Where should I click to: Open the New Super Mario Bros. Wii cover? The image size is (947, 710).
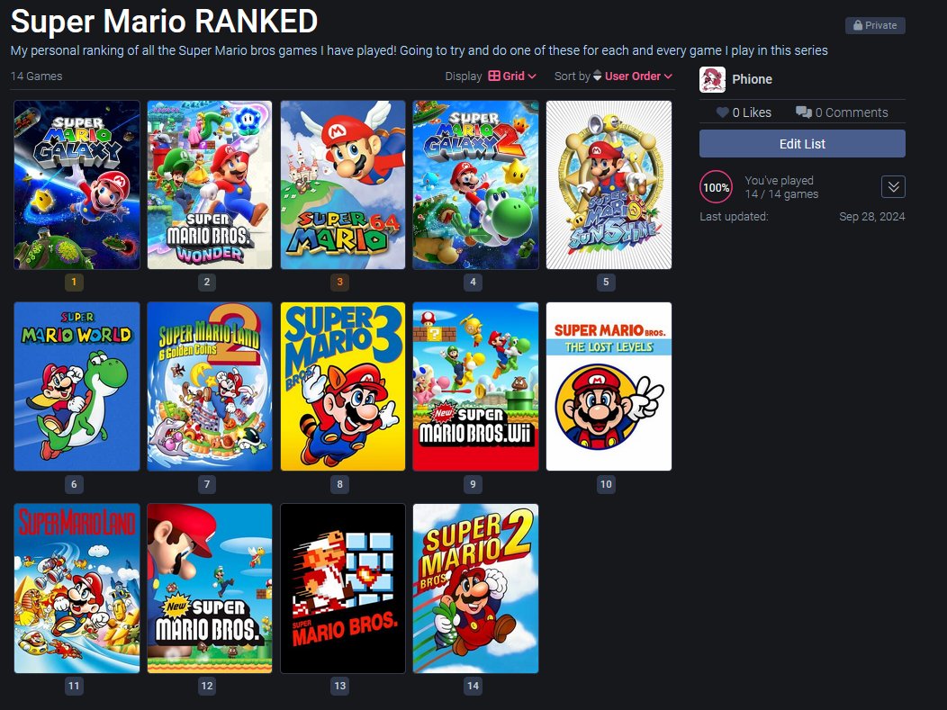(x=475, y=386)
